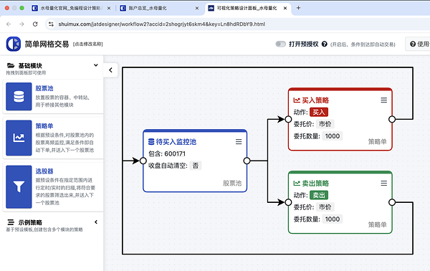Click the 包含: 600171 text
430x271 pixels.
coord(167,153)
